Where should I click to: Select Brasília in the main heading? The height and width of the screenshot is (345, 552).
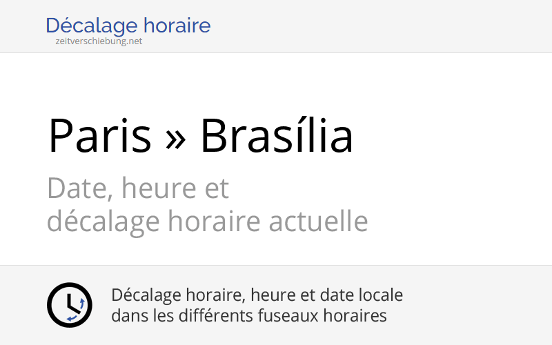coord(277,135)
